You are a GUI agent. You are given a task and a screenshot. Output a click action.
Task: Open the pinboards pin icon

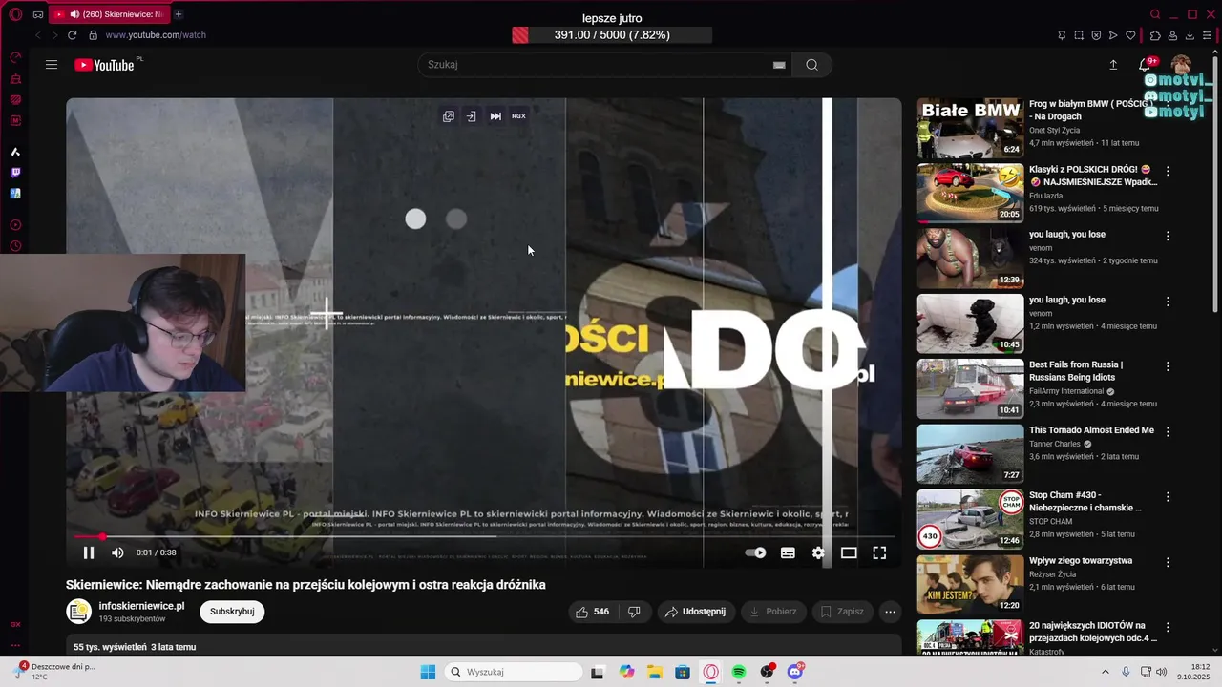[1062, 35]
